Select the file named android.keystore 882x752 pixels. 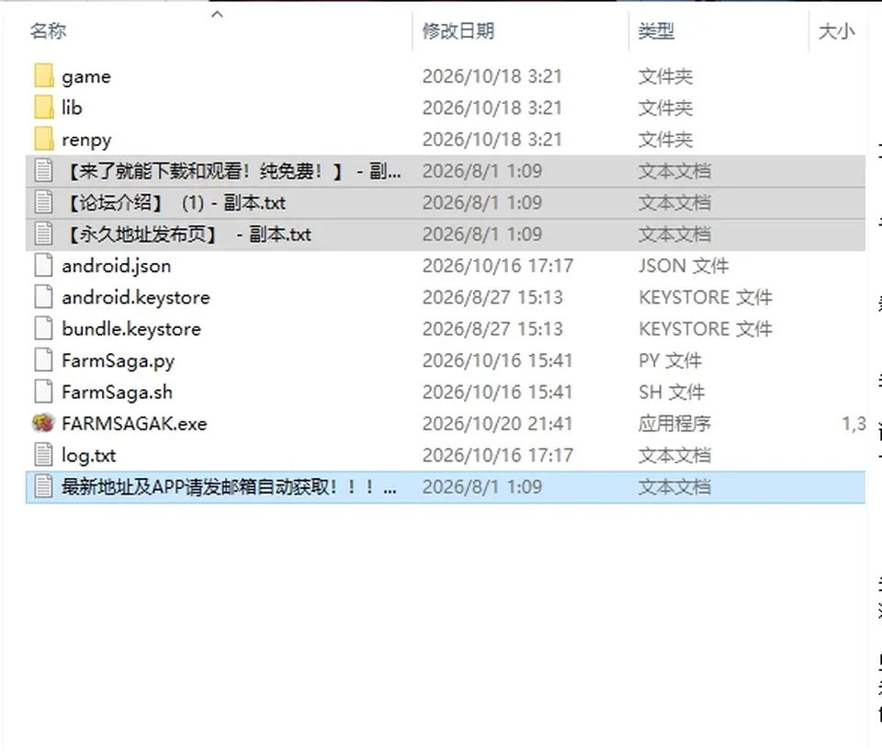tap(136, 297)
